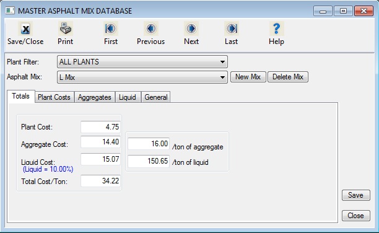Click the 'Aggregate Cost:' label

tap(45, 144)
